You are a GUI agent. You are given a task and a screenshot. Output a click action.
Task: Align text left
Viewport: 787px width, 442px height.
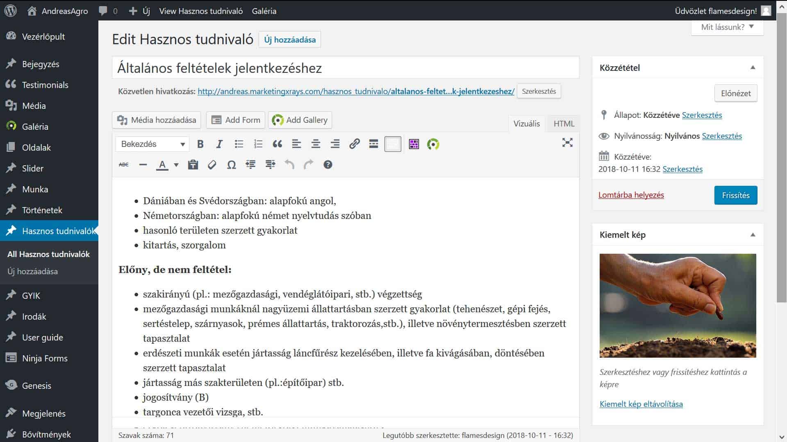click(x=296, y=144)
